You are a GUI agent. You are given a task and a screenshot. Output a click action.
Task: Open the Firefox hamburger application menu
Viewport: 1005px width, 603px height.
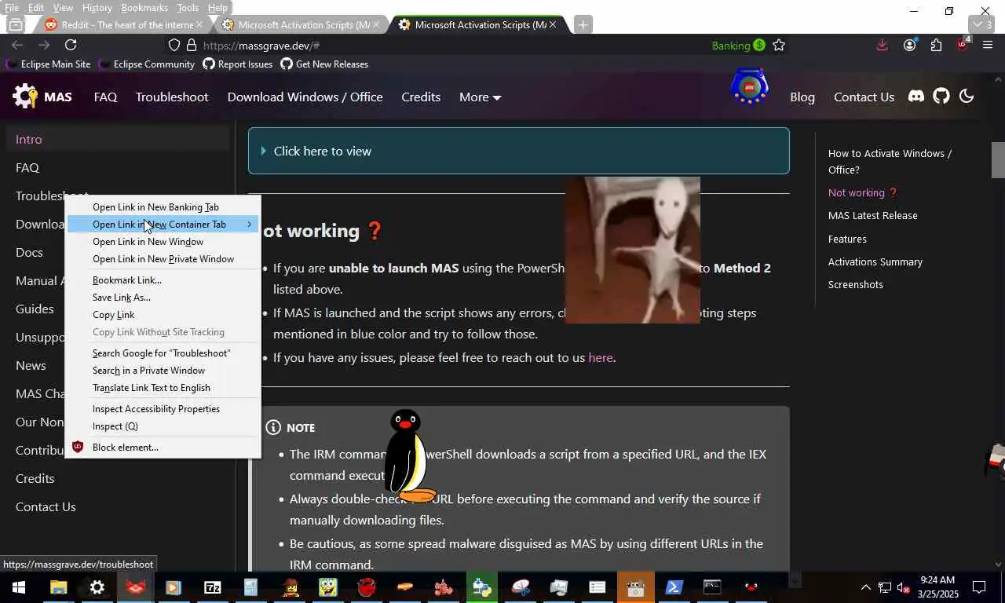point(988,46)
